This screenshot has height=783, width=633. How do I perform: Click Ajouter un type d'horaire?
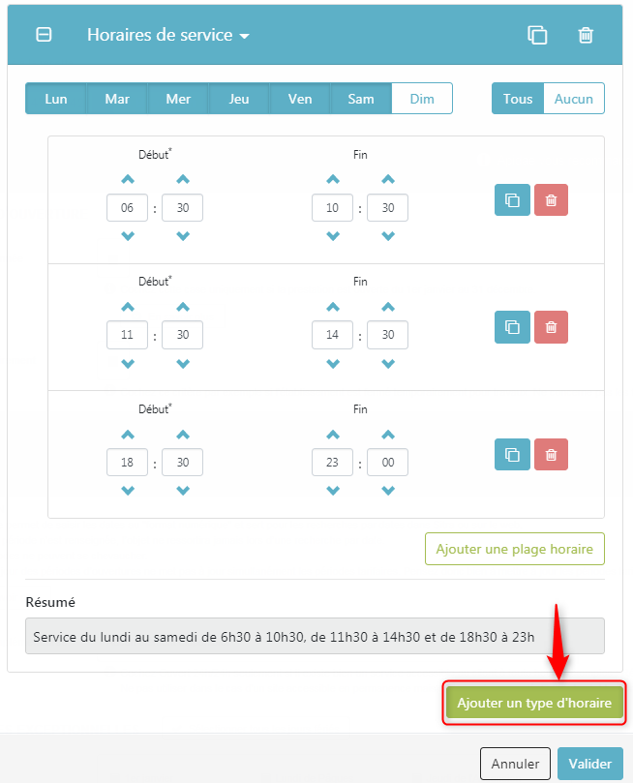[534, 703]
